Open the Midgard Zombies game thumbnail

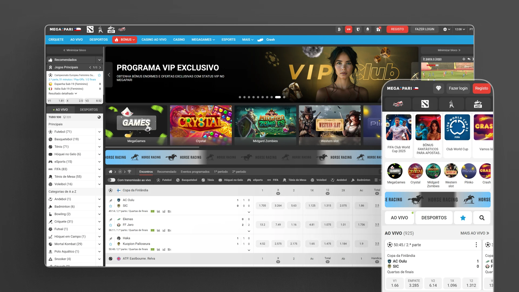pyautogui.click(x=265, y=125)
